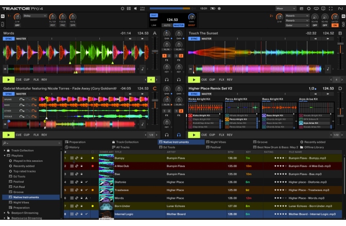The image size is (346, 226).
Task: Click RST button under FILTER knob
Action: 53,25
